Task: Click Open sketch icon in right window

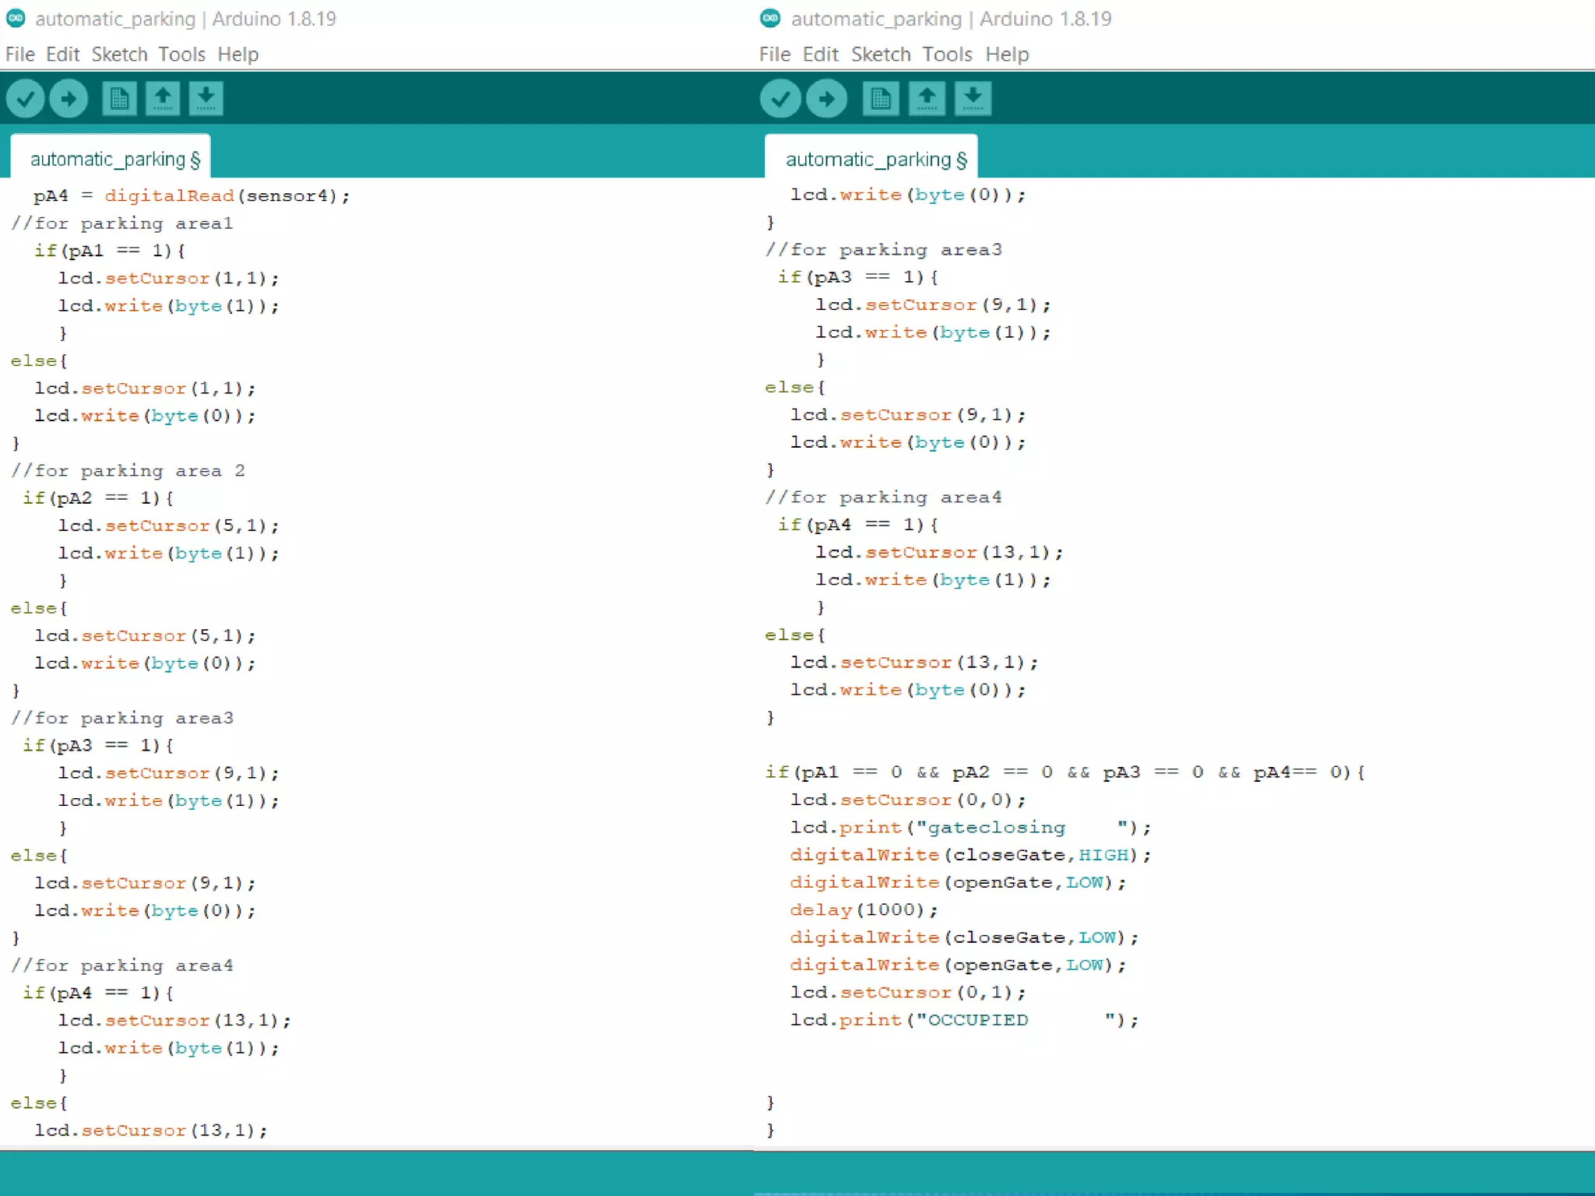Action: 927,99
